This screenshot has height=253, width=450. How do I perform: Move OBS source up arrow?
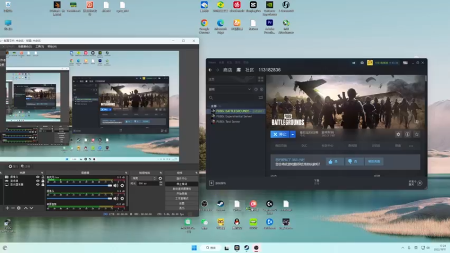pos(25,208)
